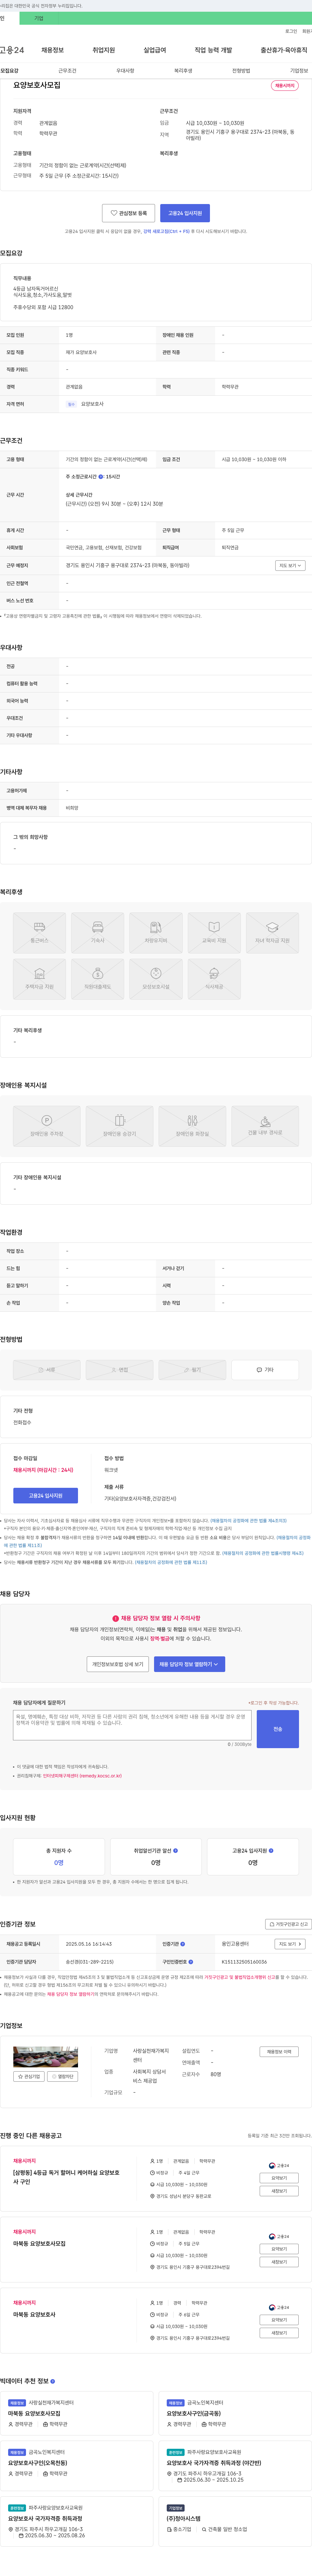Switch to the 우대사항 section tab
The height and width of the screenshot is (2576, 312).
pos(125,71)
